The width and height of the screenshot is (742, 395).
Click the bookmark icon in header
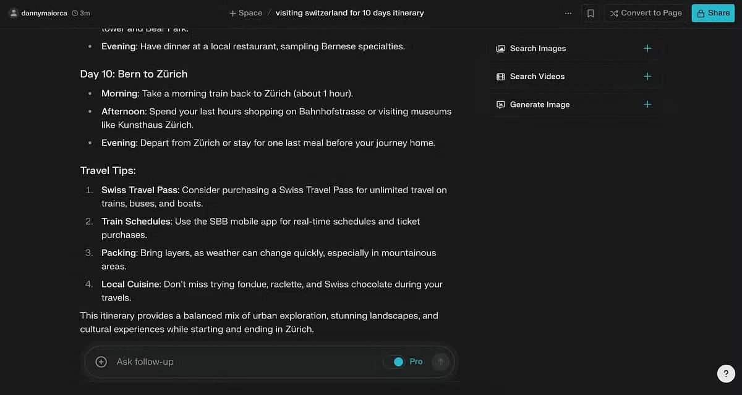[591, 13]
